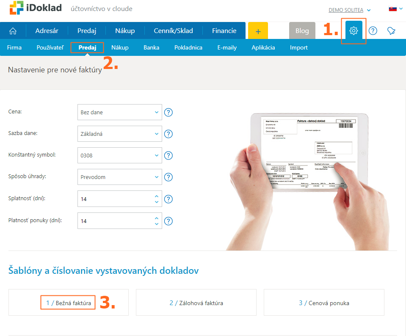Open the Spôsob úhrady dropdown
Viewport: 406px width, 336px height.
click(x=119, y=177)
